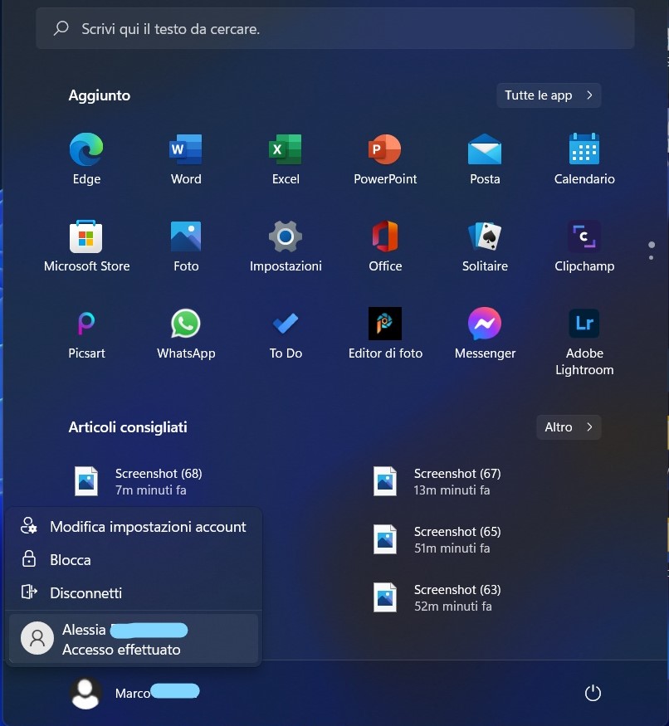669x726 pixels.
Task: Choose Blocca from the account menu
Action: (x=134, y=560)
